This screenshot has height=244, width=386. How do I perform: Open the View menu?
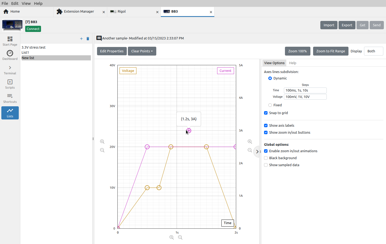coord(26,3)
